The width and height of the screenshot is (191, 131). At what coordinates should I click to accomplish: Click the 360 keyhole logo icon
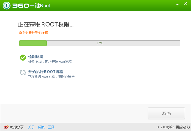click(7, 6)
